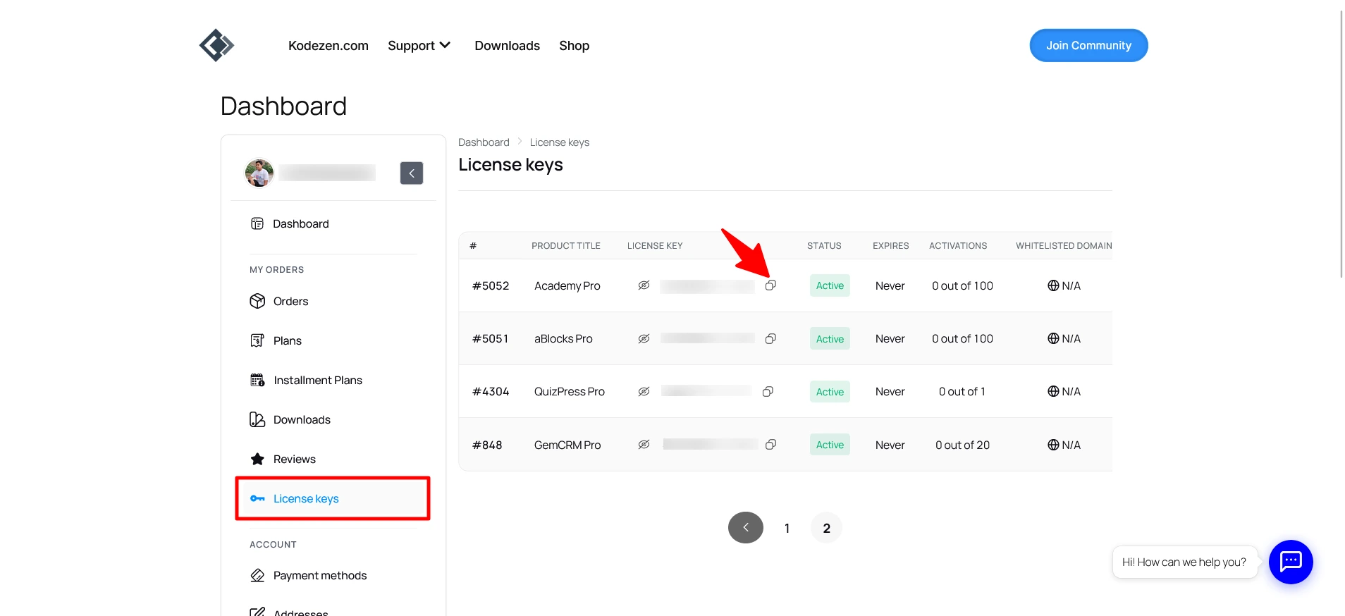Click the Join Community button
Screen dimensions: 1345x616
1088,45
